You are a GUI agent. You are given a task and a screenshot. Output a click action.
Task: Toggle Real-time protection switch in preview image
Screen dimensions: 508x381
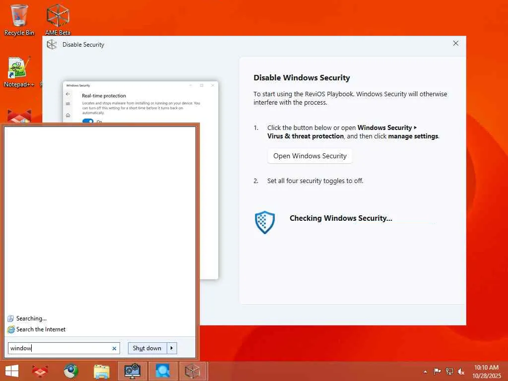pos(88,121)
